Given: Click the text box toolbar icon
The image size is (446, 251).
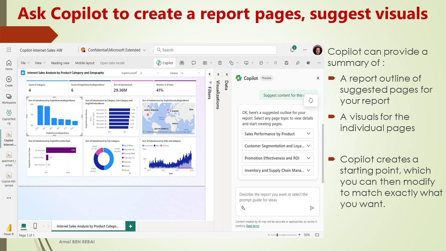Looking at the screenshot, I should coord(220,63).
